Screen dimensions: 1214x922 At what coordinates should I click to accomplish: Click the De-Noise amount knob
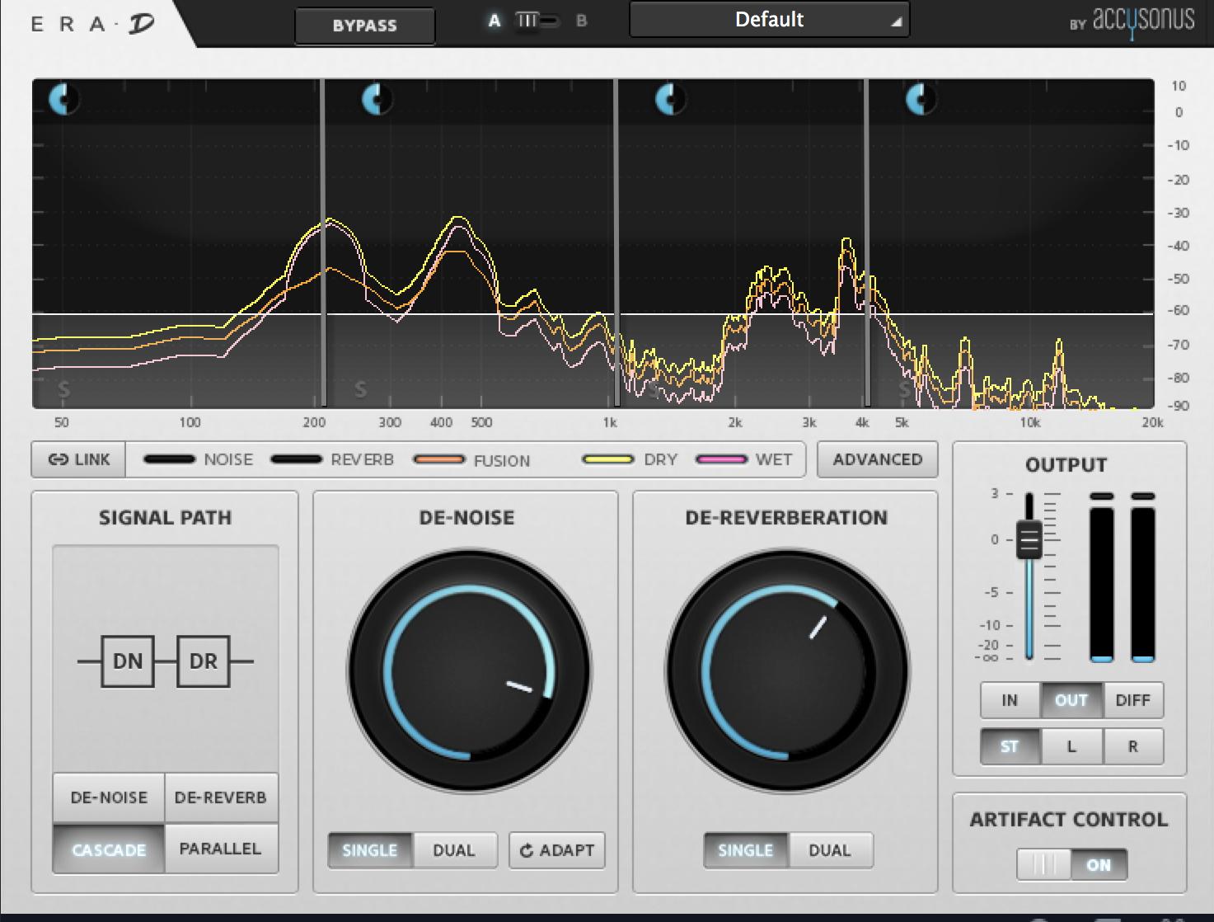(466, 670)
